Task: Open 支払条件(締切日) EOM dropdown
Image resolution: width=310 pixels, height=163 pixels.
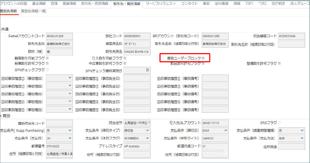Action: (226, 131)
